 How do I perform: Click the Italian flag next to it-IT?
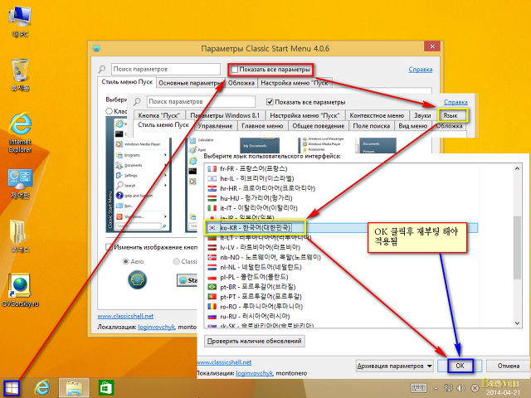point(212,208)
